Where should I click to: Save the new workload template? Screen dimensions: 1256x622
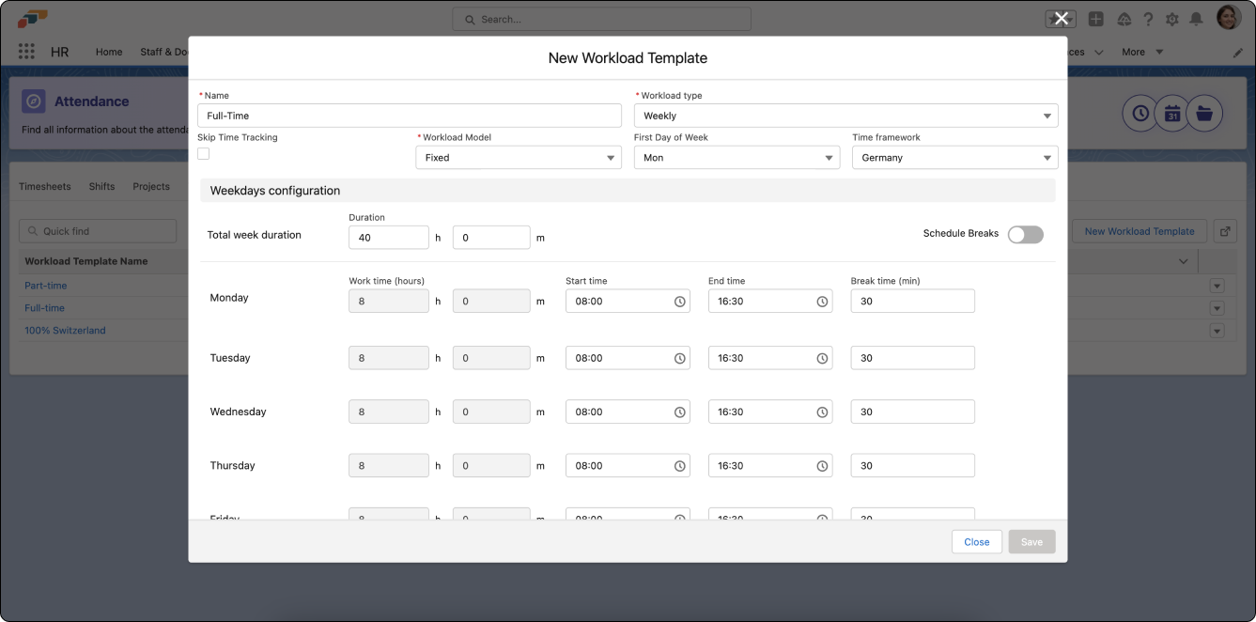(x=1031, y=541)
